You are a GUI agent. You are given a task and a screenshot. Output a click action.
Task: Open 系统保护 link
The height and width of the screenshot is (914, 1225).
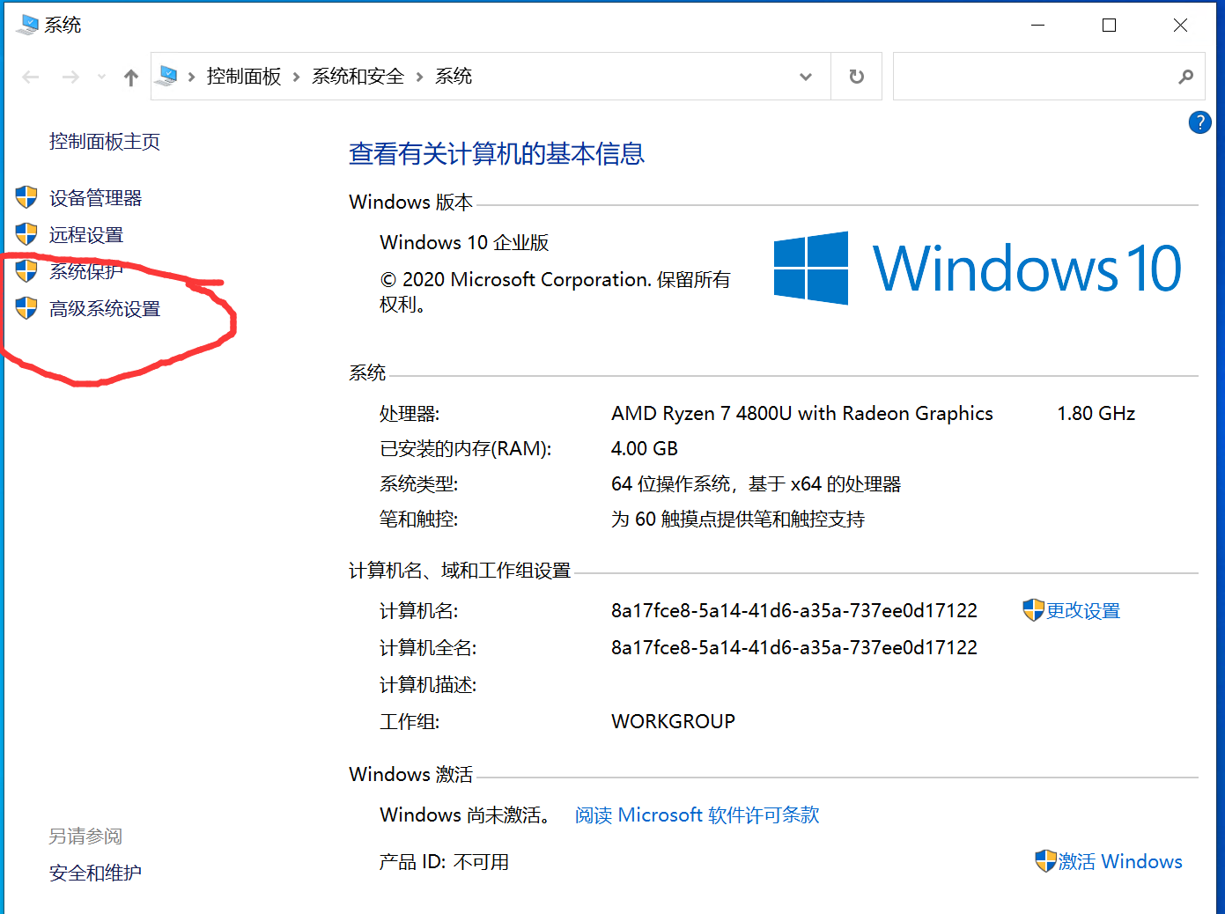pyautogui.click(x=86, y=271)
